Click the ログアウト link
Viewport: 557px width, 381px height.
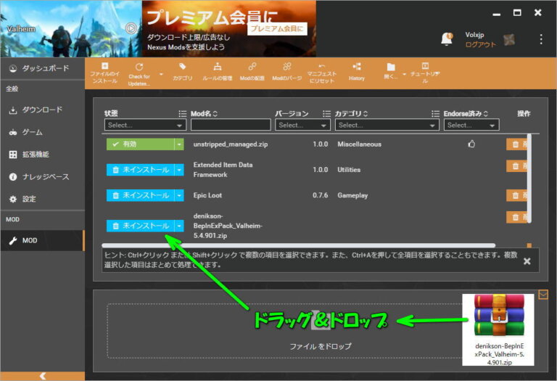480,44
